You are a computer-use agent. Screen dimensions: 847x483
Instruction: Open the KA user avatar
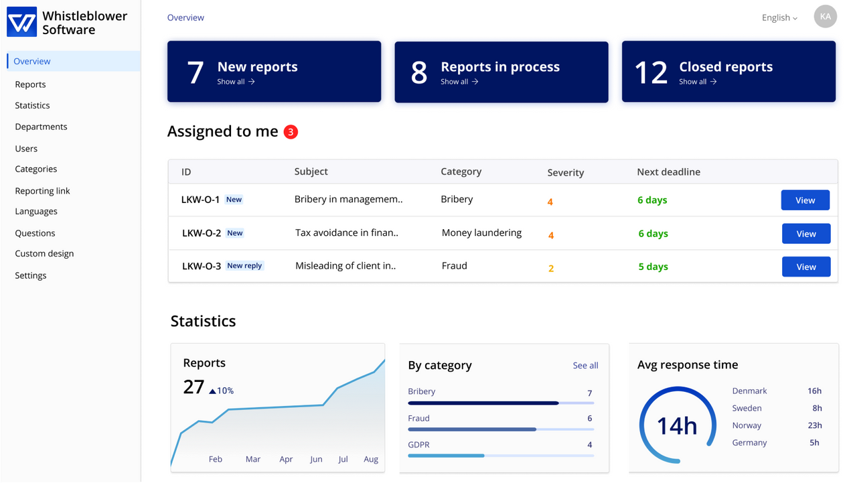[x=825, y=17]
